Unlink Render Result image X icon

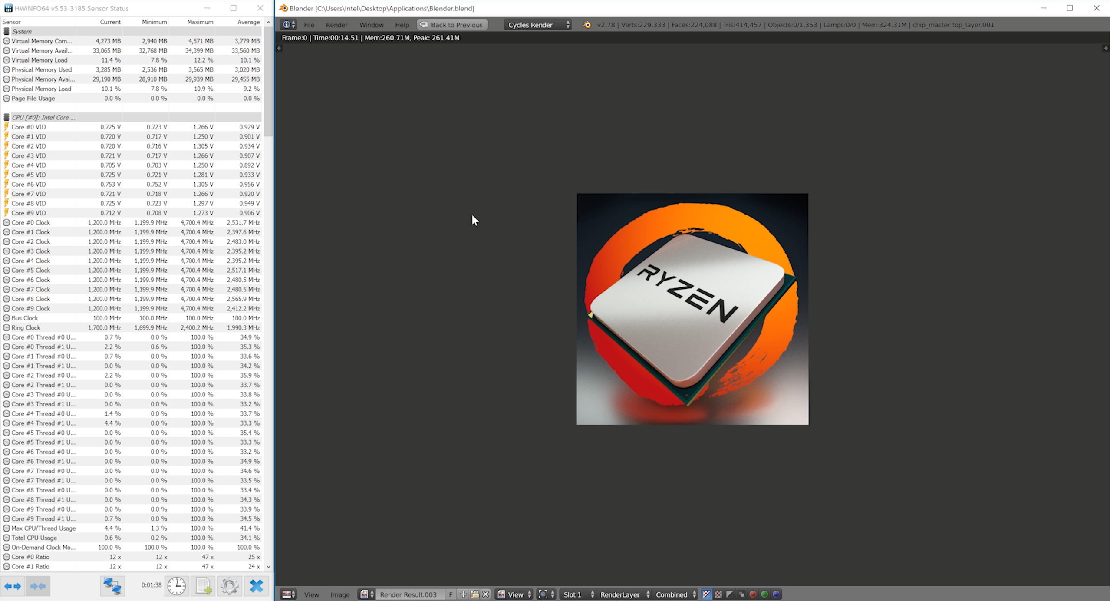click(486, 594)
